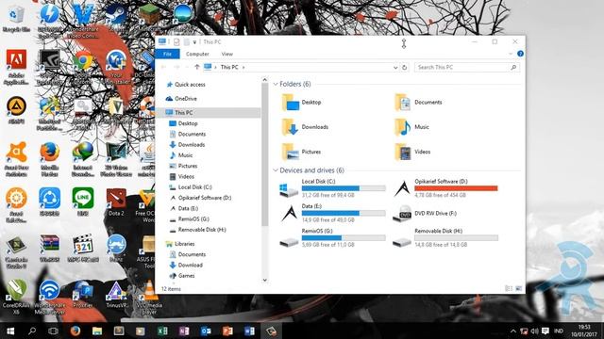
Task: Collapse the Folders (6) section
Action: pos(276,84)
